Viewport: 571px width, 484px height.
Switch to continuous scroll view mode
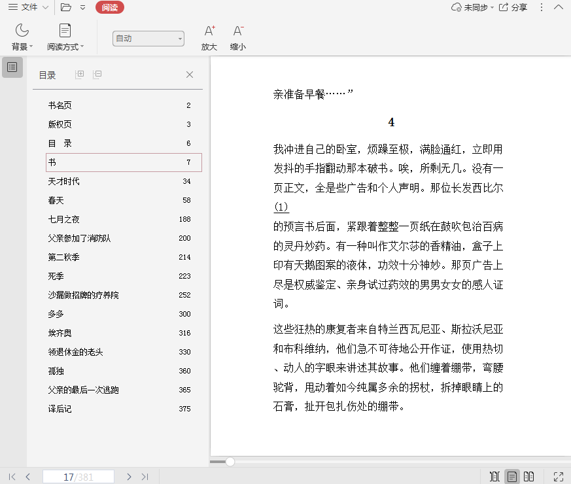click(494, 477)
